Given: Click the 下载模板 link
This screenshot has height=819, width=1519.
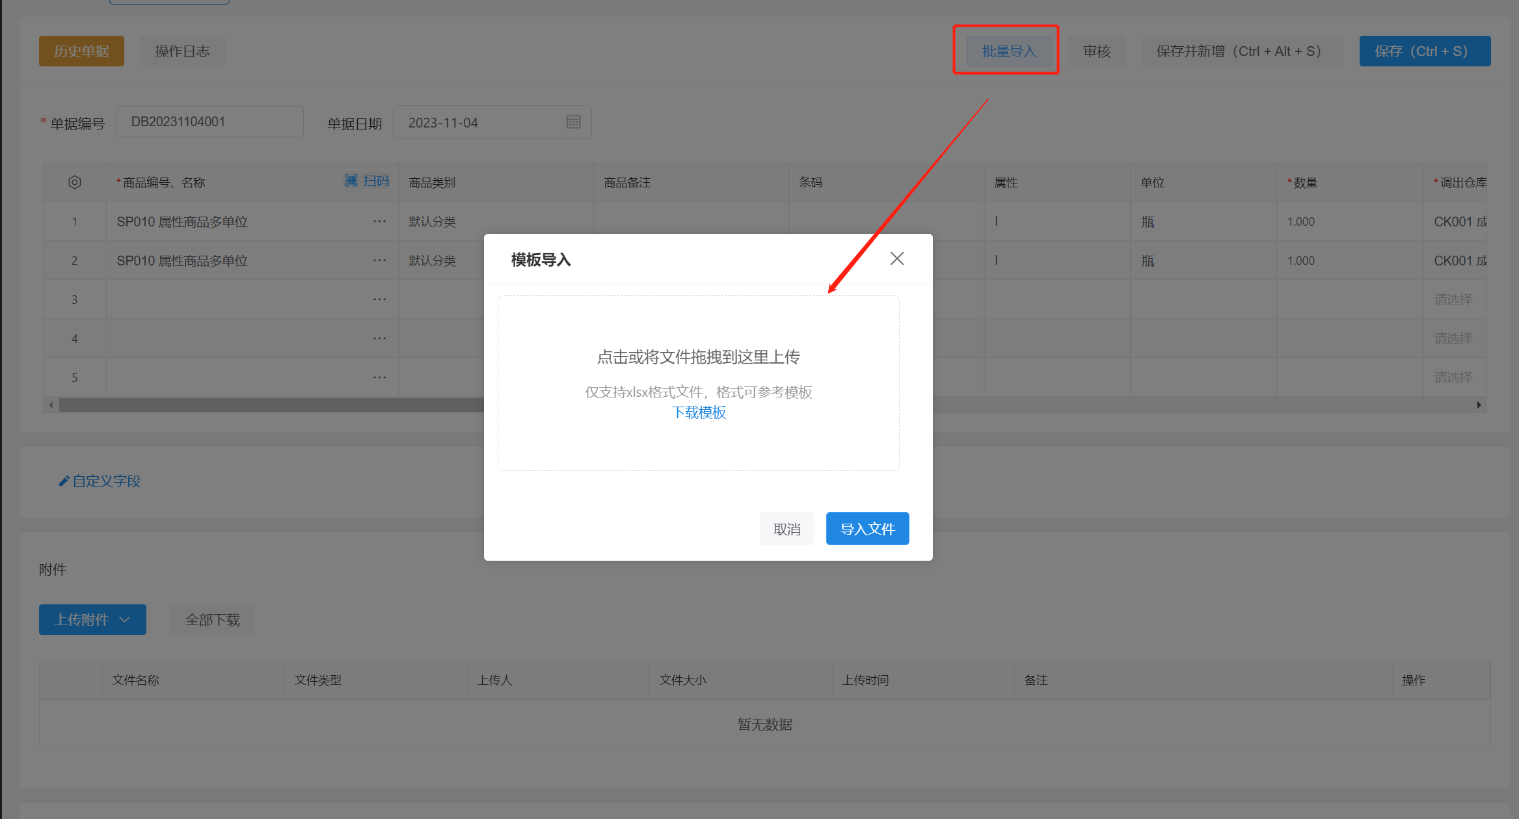Looking at the screenshot, I should point(699,412).
